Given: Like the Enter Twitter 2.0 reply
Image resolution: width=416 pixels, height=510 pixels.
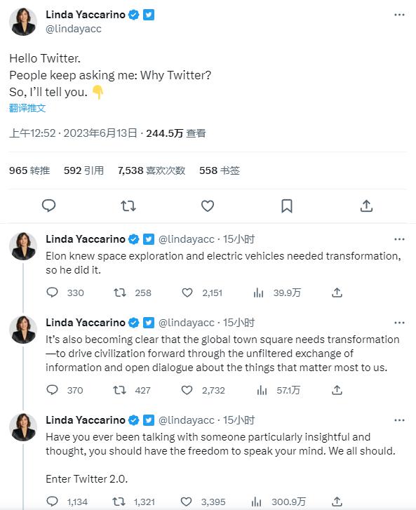Looking at the screenshot, I should pos(186,502).
